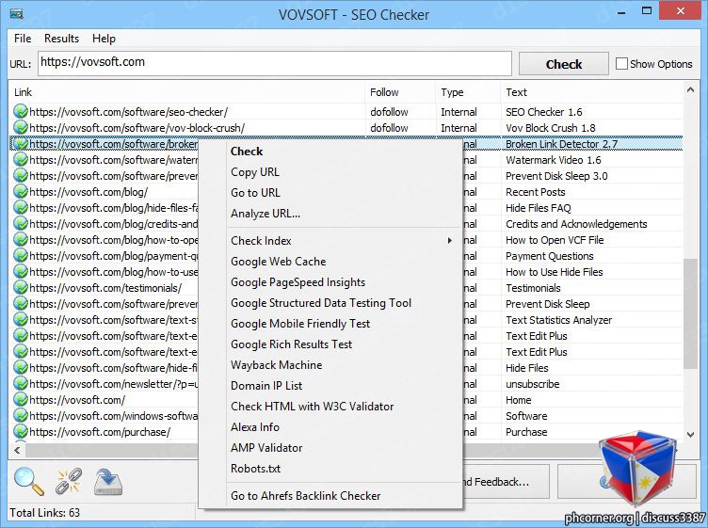Click 'Recent Posts' text cell
This screenshot has width=708, height=528.
point(535,192)
